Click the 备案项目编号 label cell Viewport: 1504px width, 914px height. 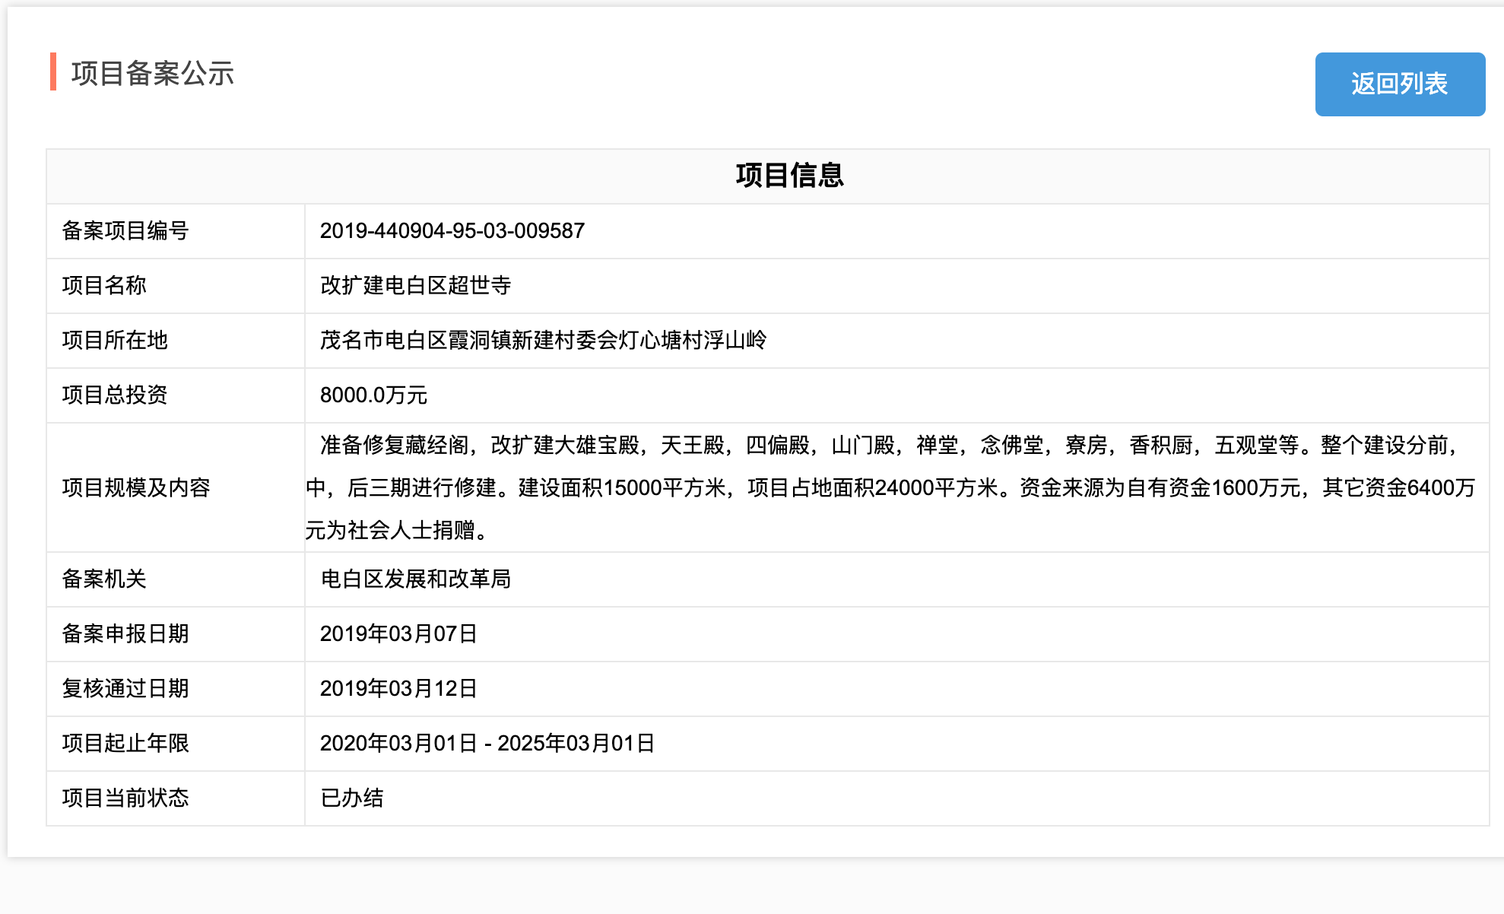tap(125, 231)
